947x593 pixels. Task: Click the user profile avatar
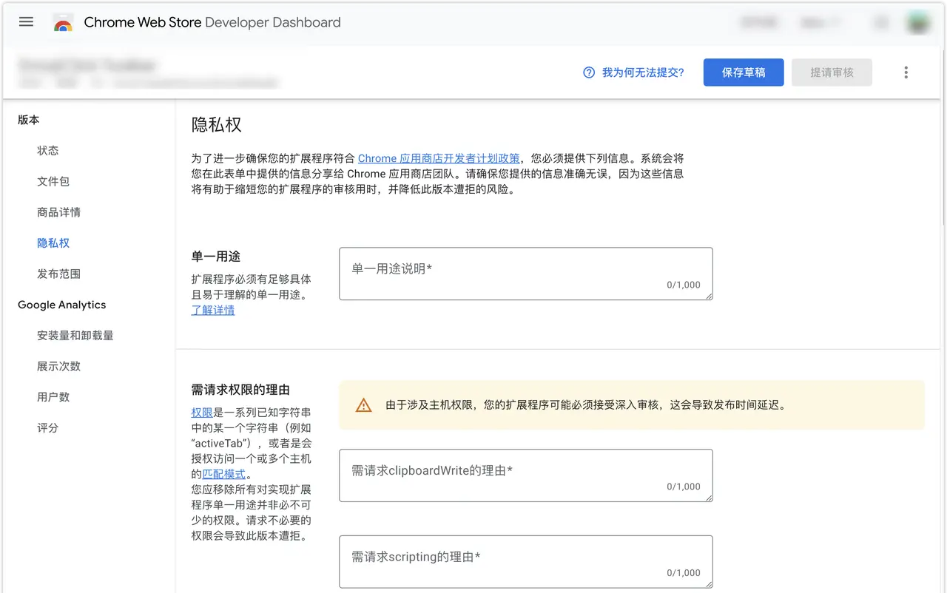(x=918, y=22)
